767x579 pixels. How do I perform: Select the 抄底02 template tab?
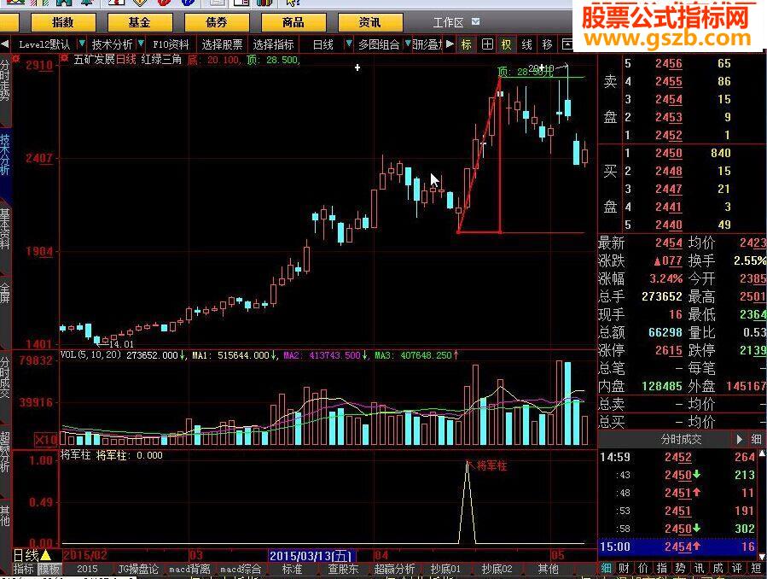pos(497,570)
